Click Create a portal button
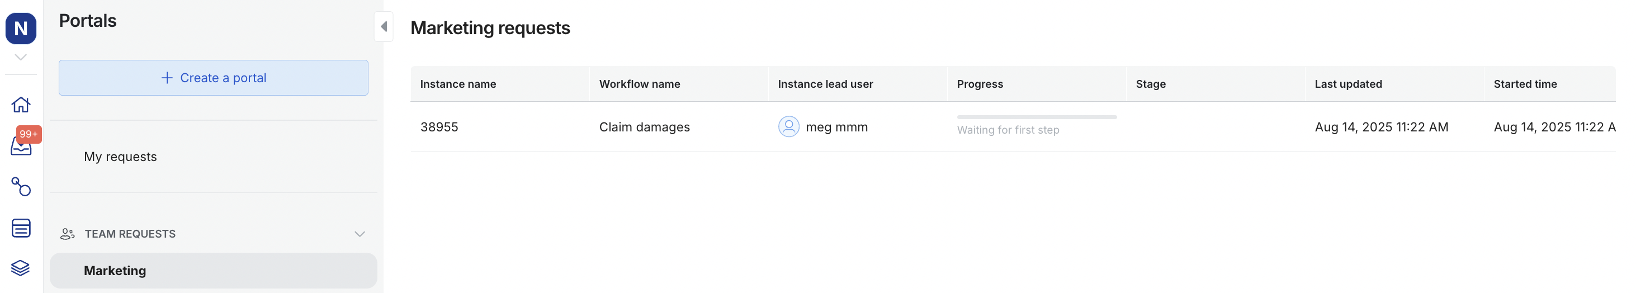The height and width of the screenshot is (293, 1636). click(x=214, y=78)
